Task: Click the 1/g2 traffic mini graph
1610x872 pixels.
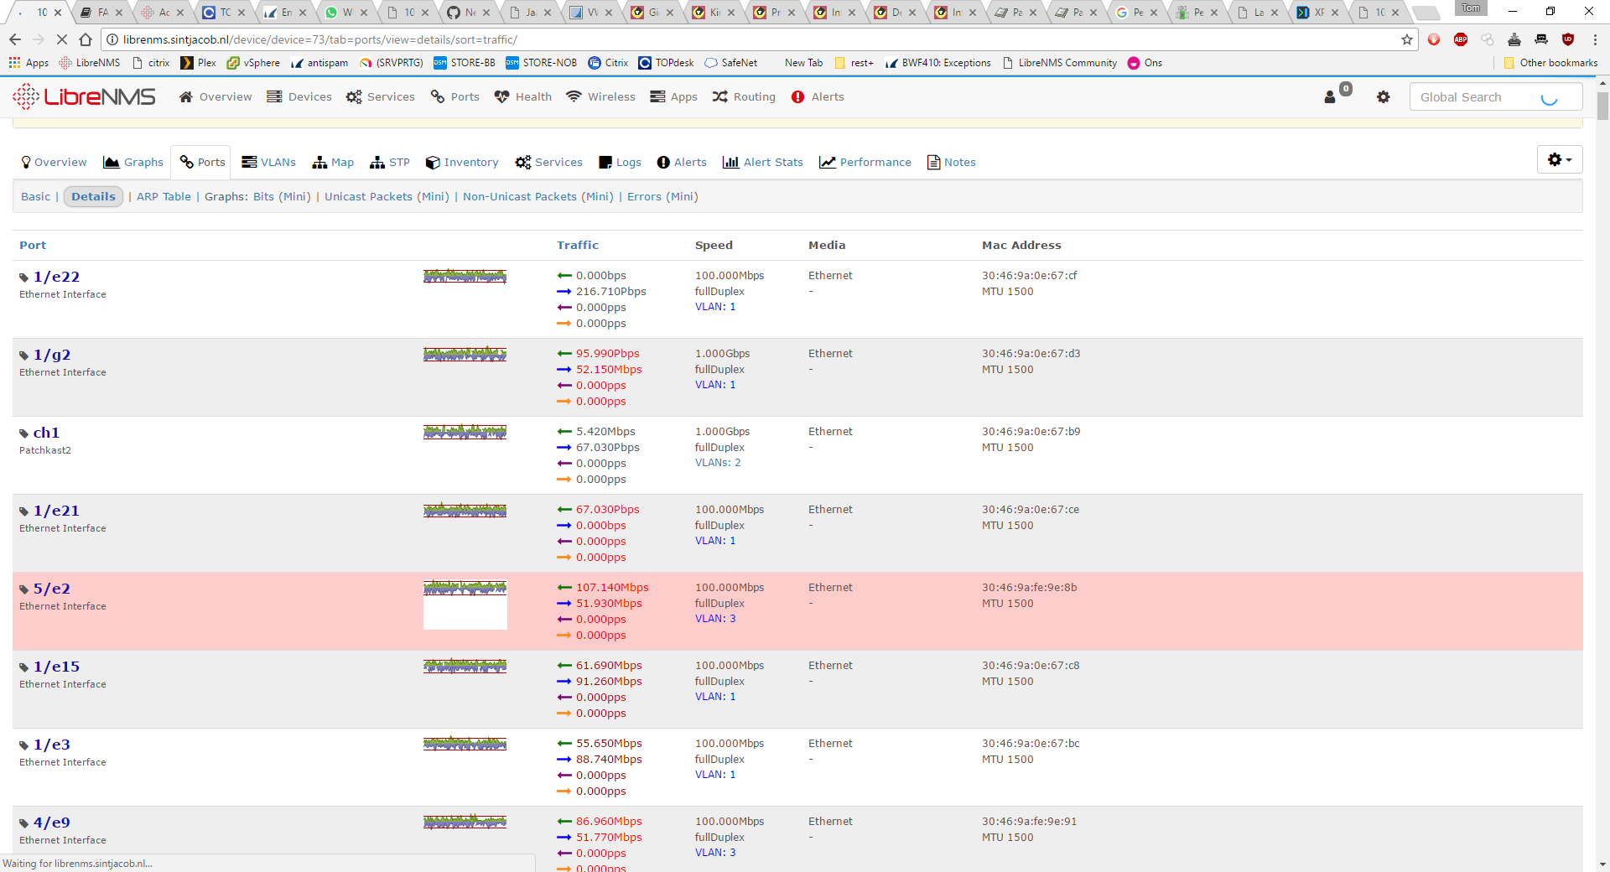Action: point(465,355)
